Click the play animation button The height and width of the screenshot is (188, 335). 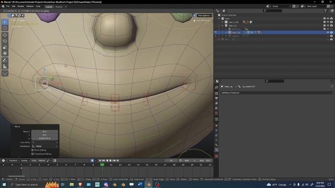(110, 160)
